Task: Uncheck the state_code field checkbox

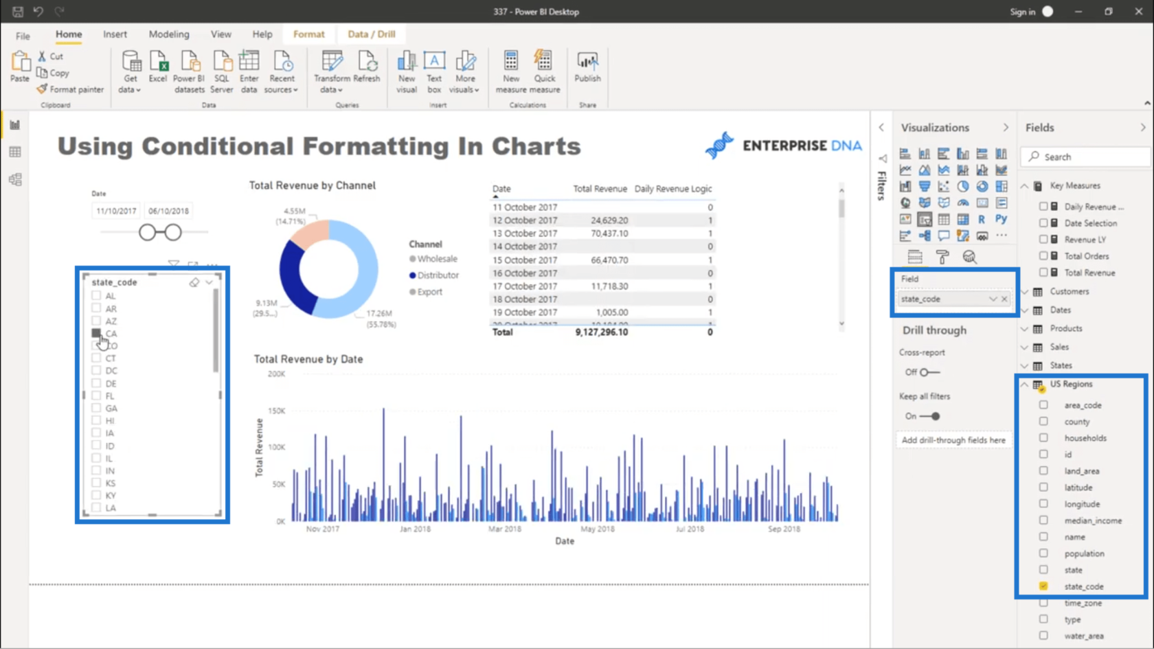Action: (x=1043, y=587)
